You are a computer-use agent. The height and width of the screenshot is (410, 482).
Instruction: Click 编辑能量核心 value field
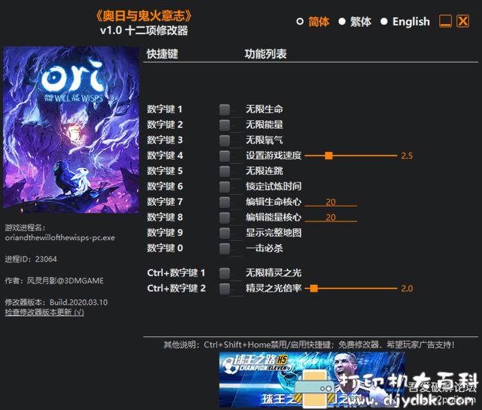coord(331,217)
